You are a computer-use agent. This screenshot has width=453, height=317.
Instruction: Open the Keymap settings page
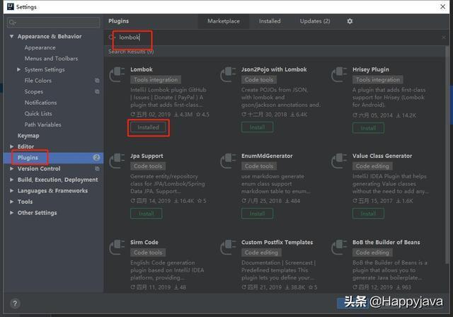pos(28,136)
